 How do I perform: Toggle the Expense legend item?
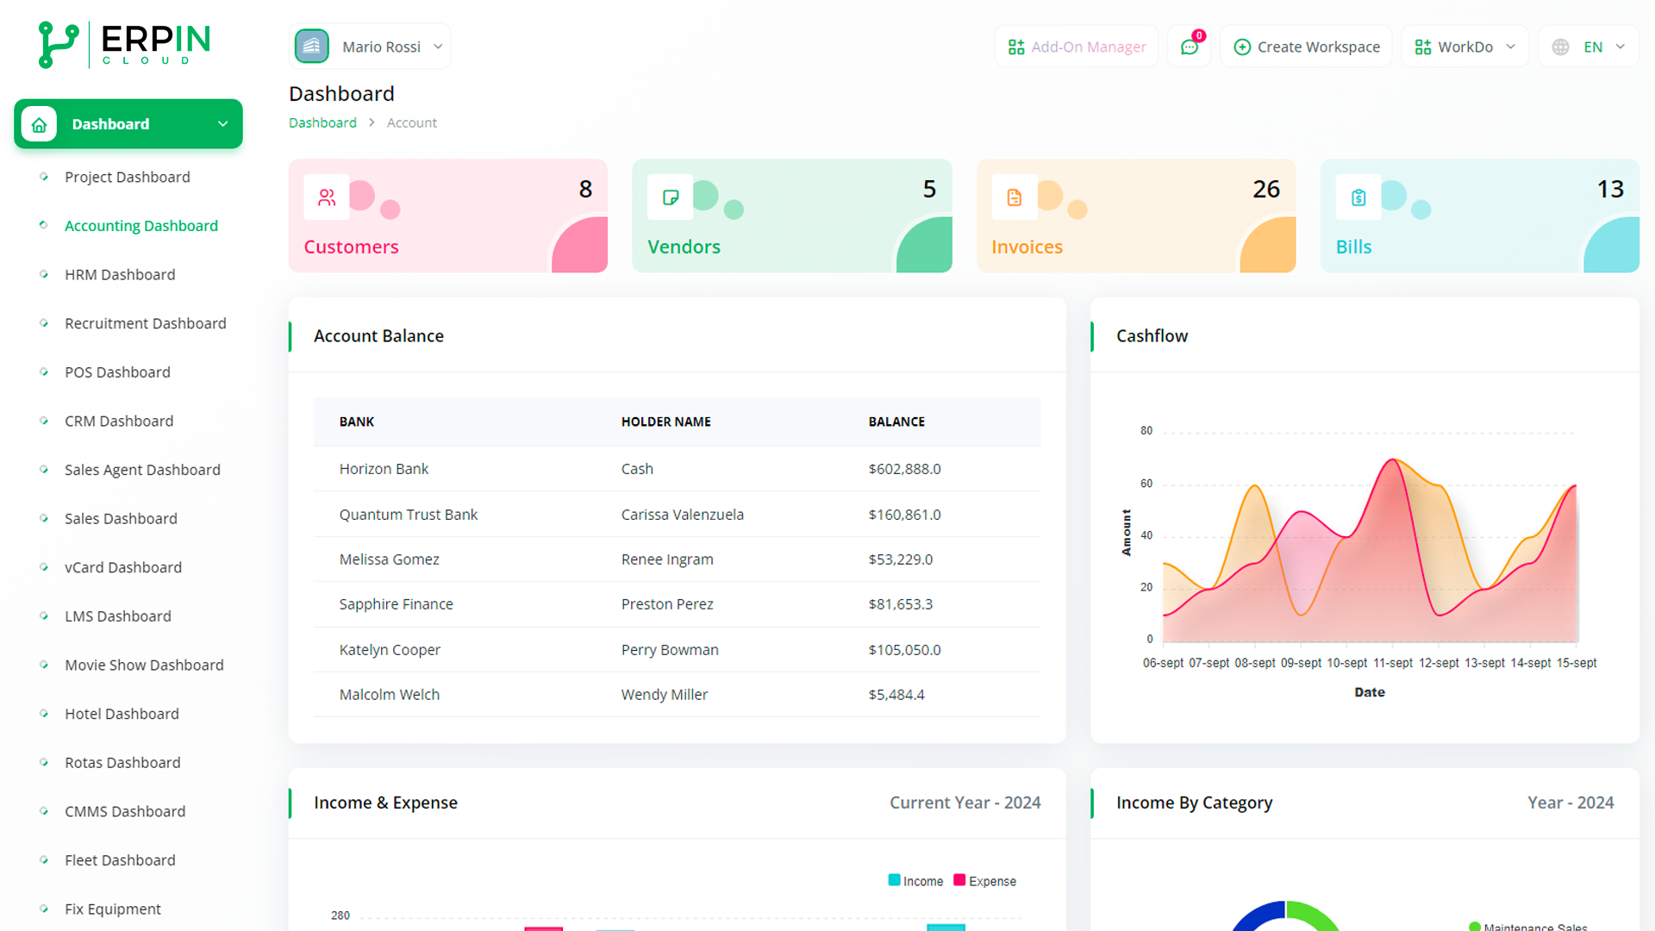click(984, 881)
